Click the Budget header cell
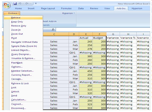The width and height of the screenshot is (152, 112). 99,38
